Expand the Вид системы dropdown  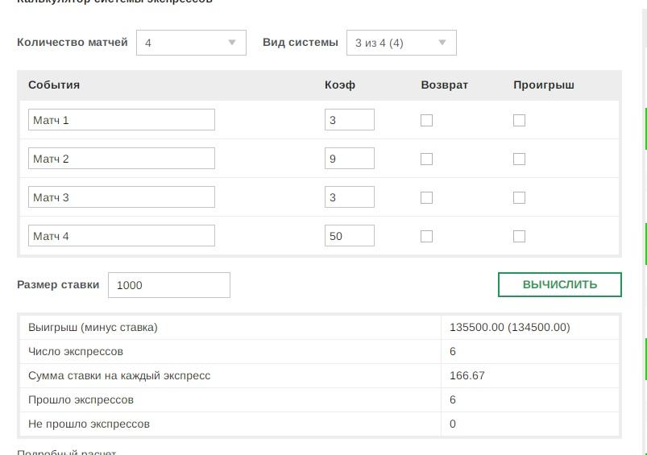(401, 43)
